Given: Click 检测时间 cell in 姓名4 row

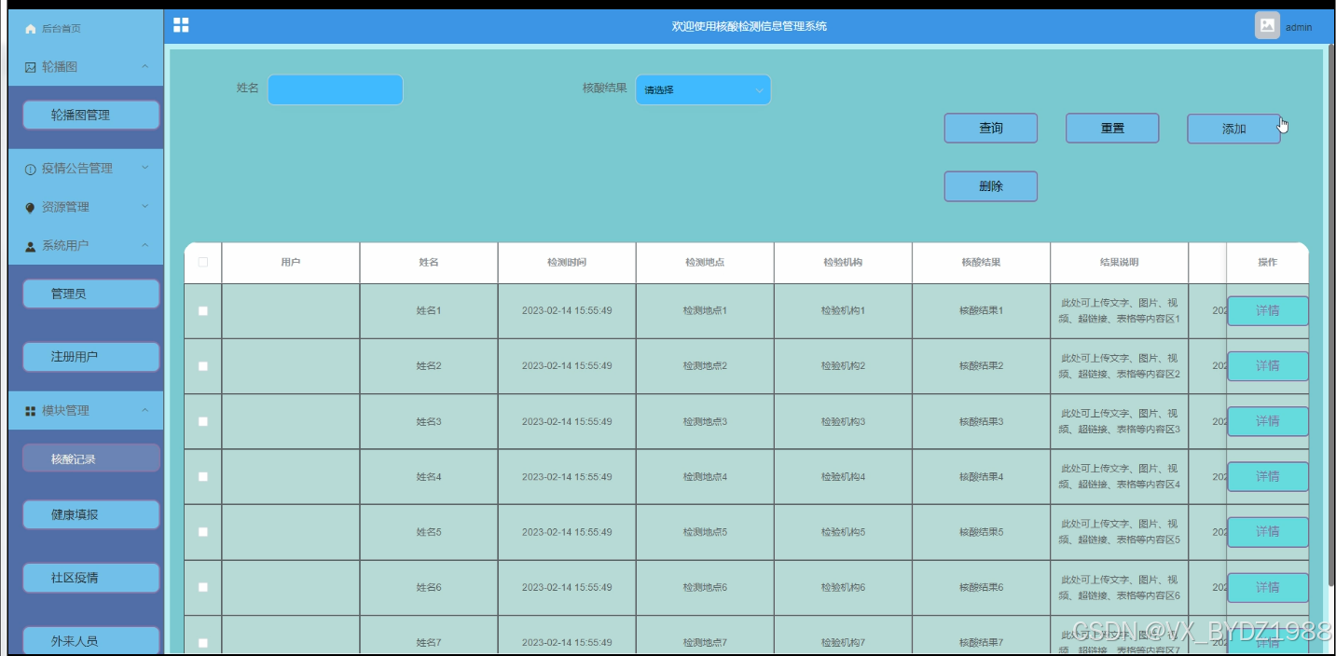Looking at the screenshot, I should click(x=567, y=477).
